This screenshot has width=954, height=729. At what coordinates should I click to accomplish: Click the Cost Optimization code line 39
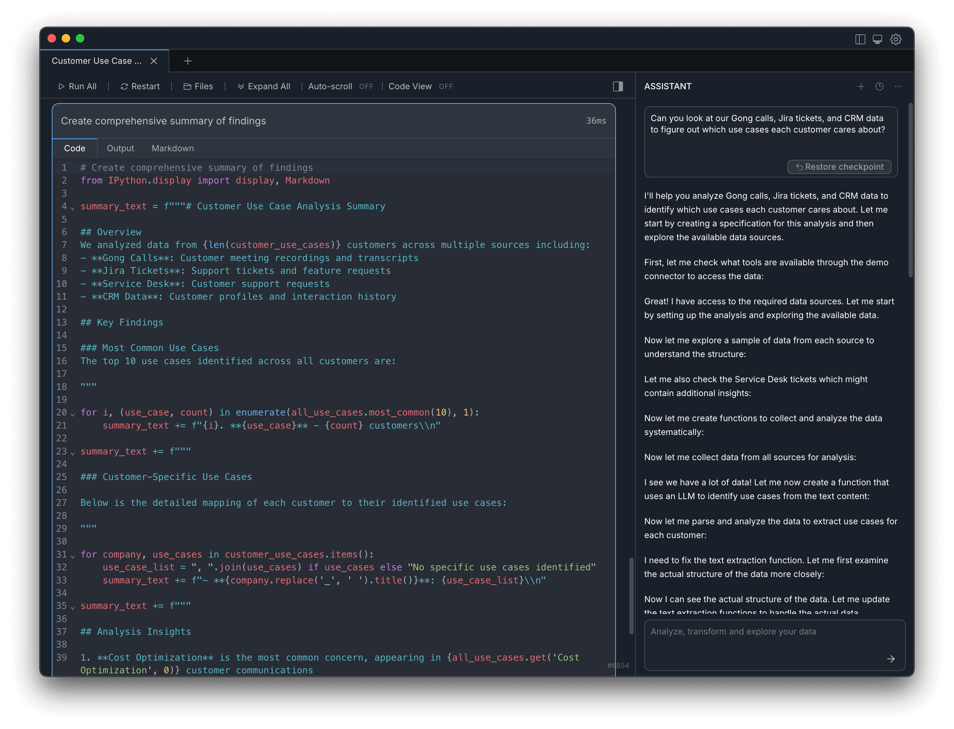[x=330, y=664]
